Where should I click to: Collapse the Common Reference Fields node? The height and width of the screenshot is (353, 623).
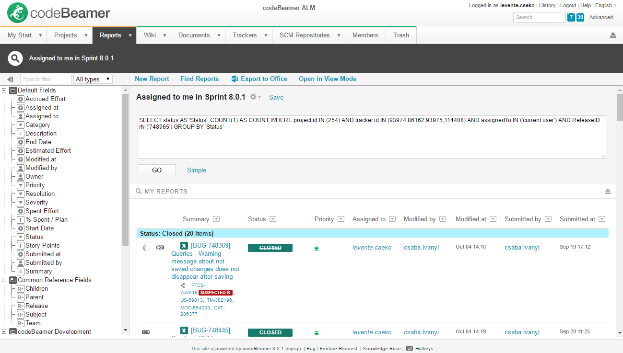4,280
